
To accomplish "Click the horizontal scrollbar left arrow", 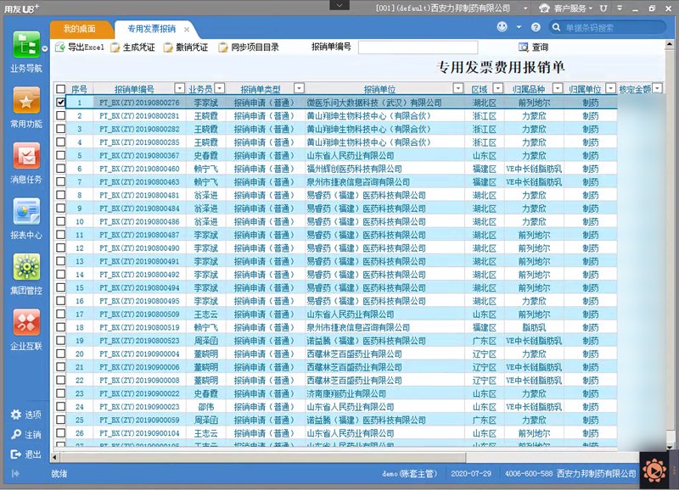I will (54, 457).
